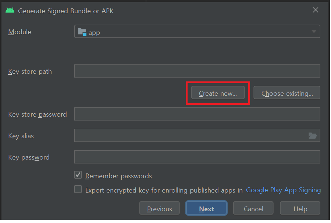Proceed by clicking Next
This screenshot has width=331, height=223.
[x=206, y=209]
